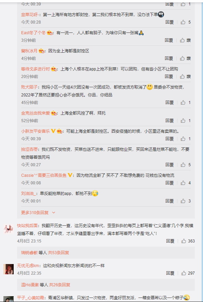Like East冬了个冬's comment with thumbs-up
Viewport: 203px width, 302px height.
coord(182,40)
